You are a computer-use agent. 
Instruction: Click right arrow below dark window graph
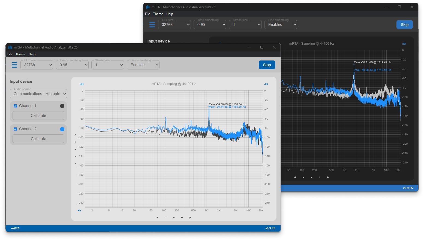point(328,177)
